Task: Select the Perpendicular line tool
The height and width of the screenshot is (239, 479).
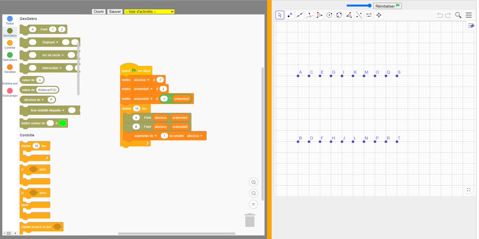Action: (310, 15)
